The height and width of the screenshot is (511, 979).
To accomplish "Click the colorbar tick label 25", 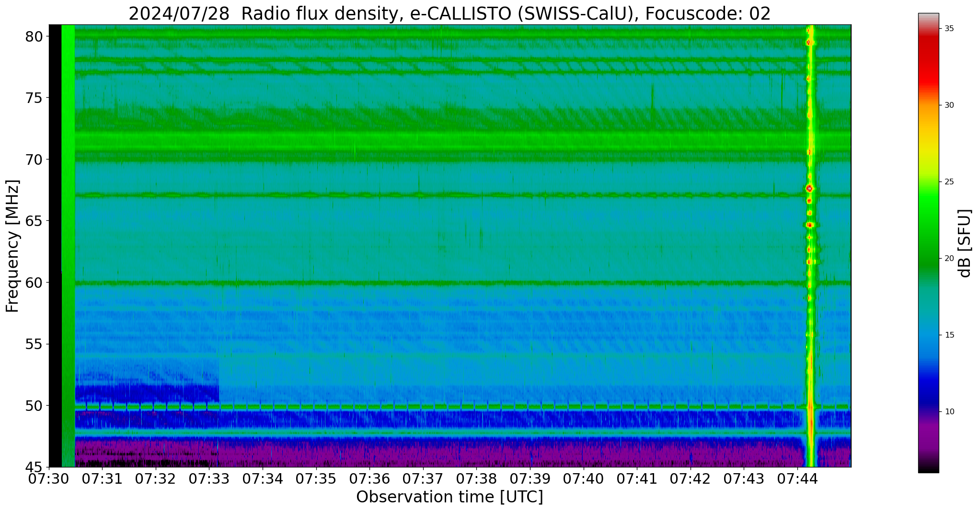I will click(x=949, y=182).
